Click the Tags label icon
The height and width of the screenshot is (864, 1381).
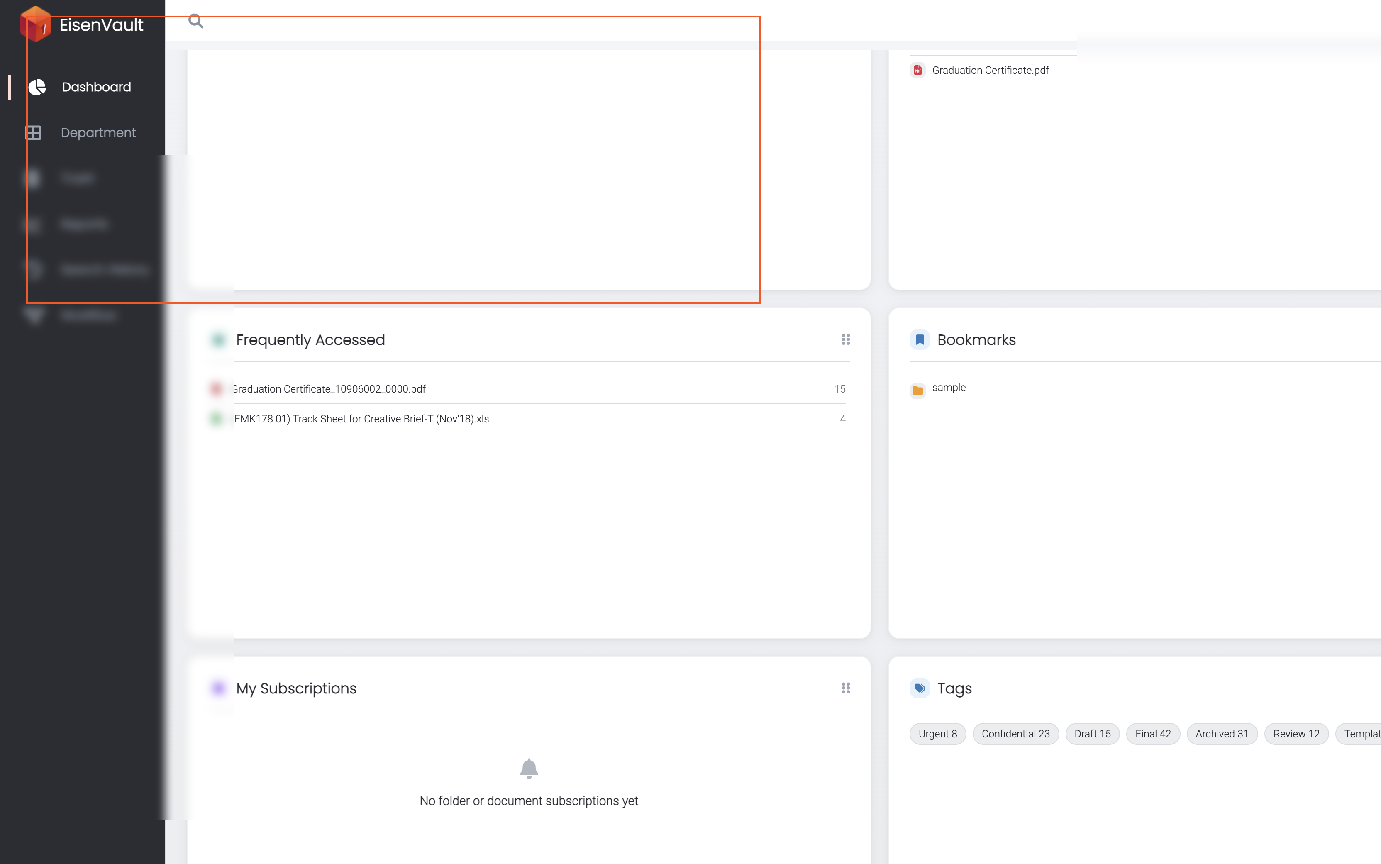920,688
